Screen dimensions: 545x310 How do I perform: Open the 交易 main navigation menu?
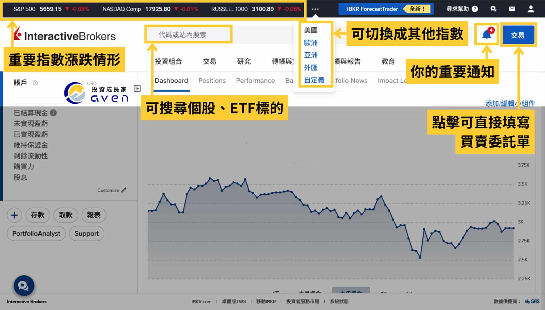click(210, 61)
